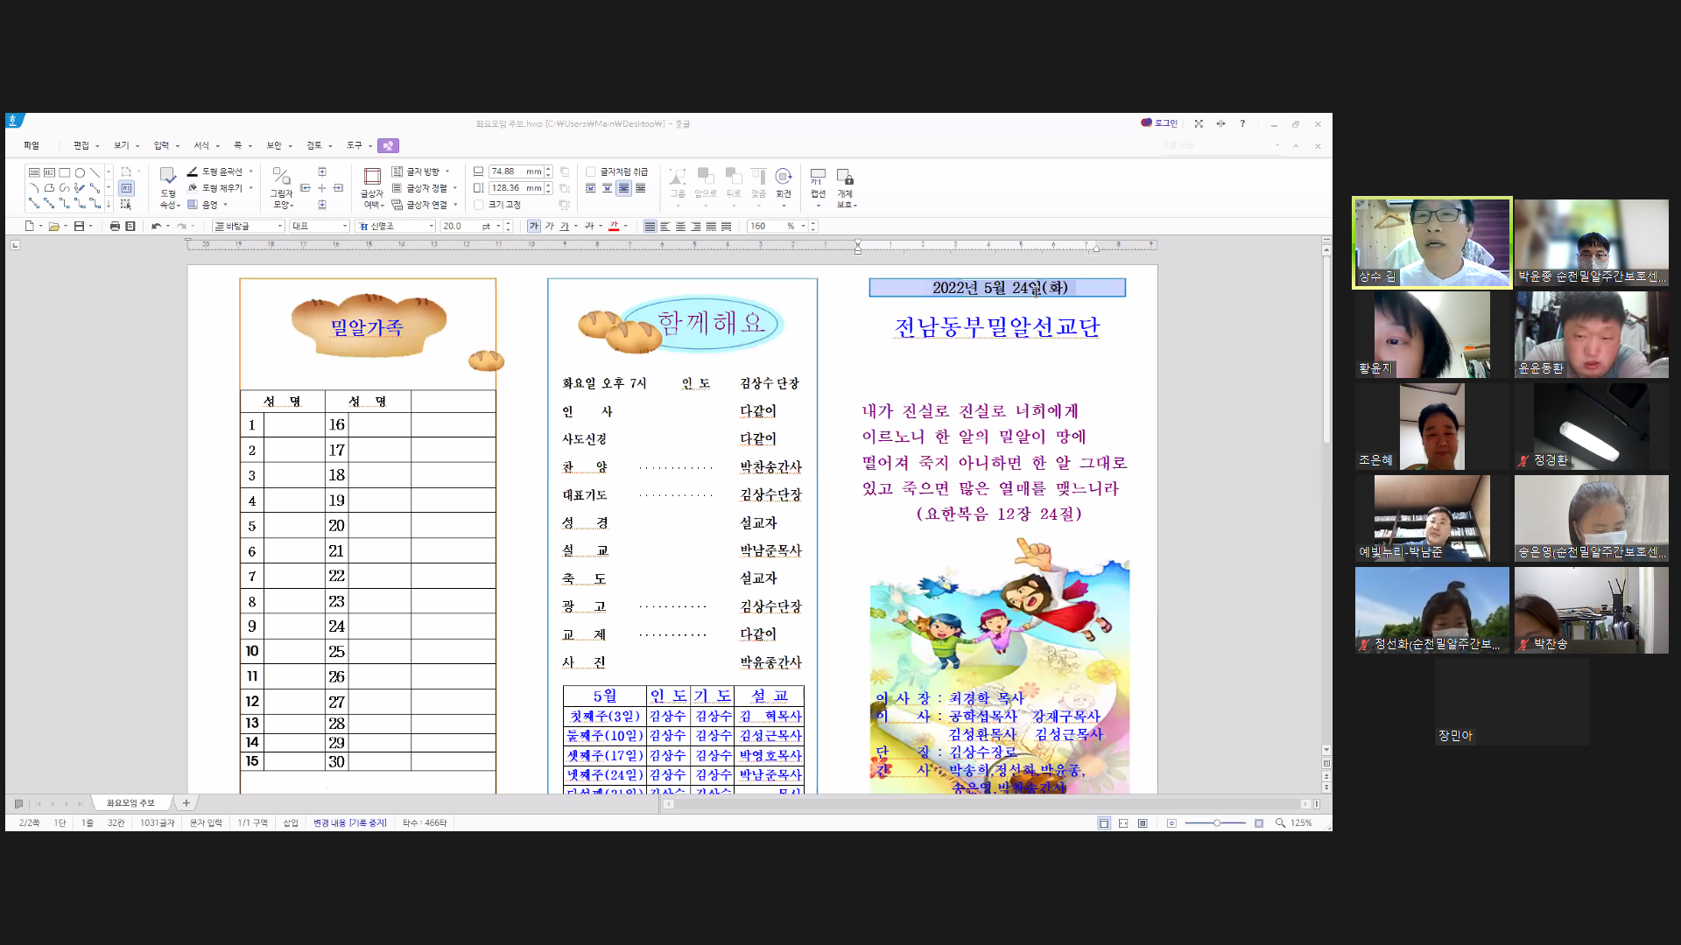The image size is (1681, 945).
Task: Click the vertical scrollbar of the document
Action: pos(1326,499)
